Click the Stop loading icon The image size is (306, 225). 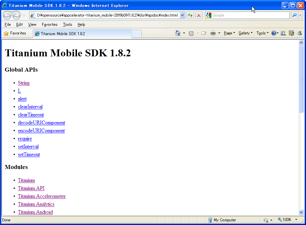[199, 15]
